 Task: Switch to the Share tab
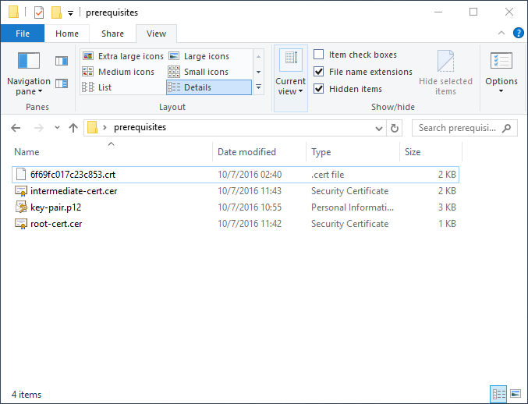(112, 34)
